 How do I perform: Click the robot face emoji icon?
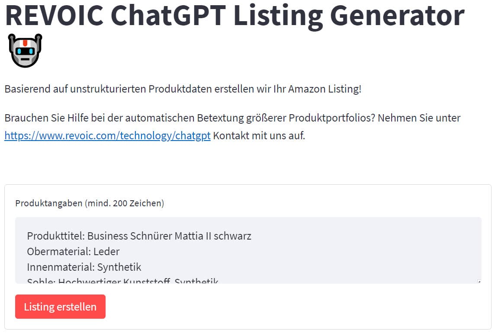tap(25, 51)
